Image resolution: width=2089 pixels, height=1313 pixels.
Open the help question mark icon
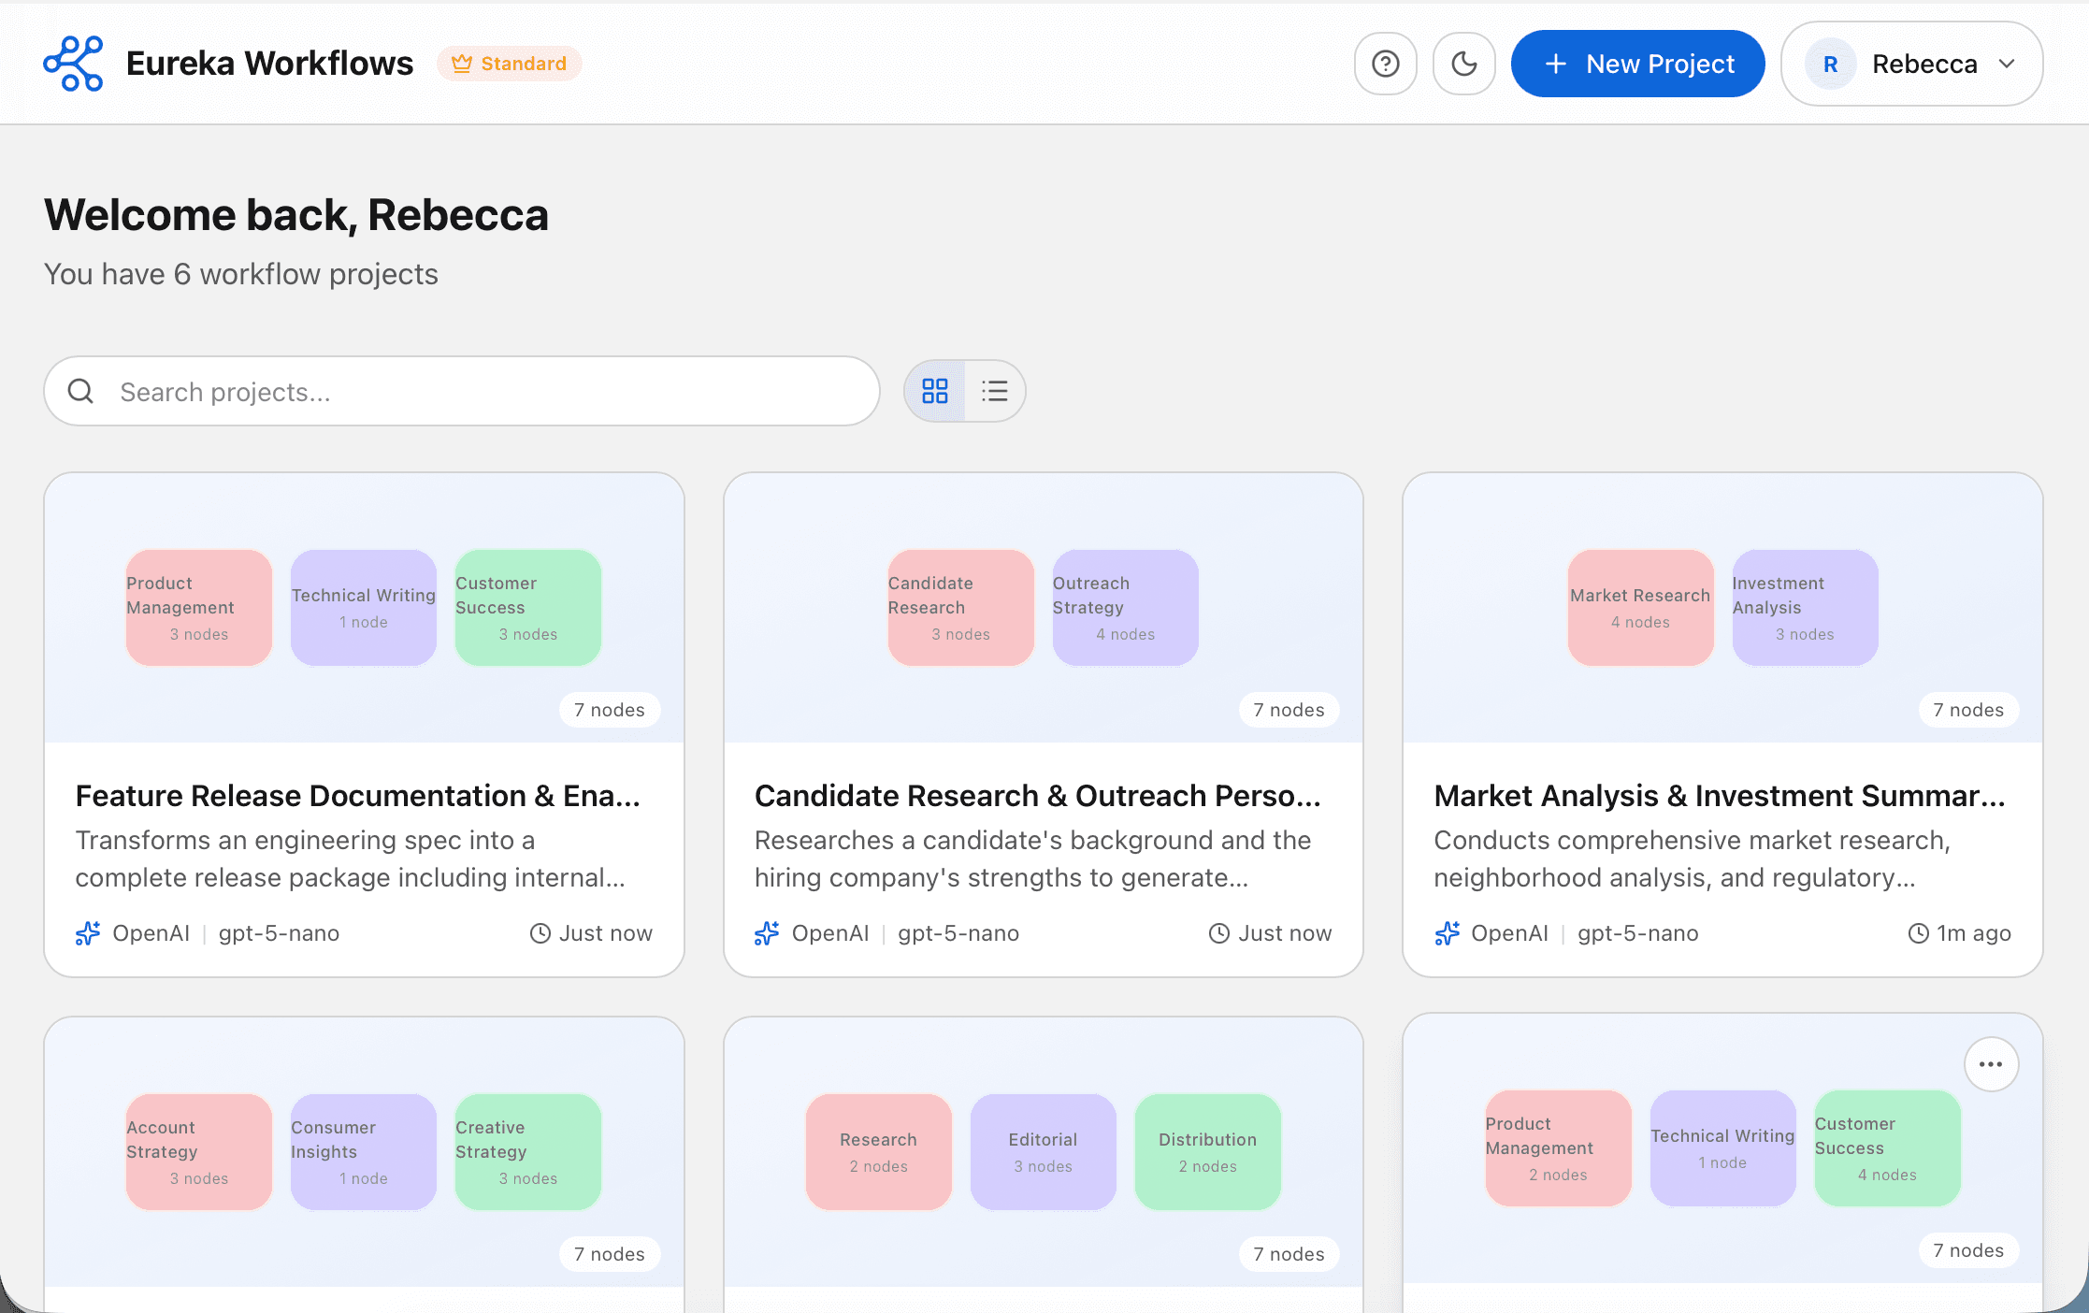point(1385,64)
